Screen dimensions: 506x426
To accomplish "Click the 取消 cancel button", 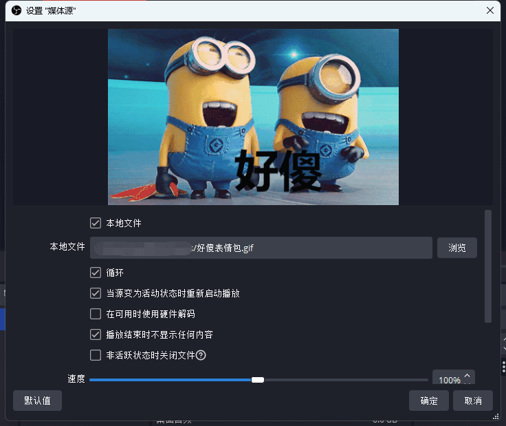I will (x=473, y=401).
